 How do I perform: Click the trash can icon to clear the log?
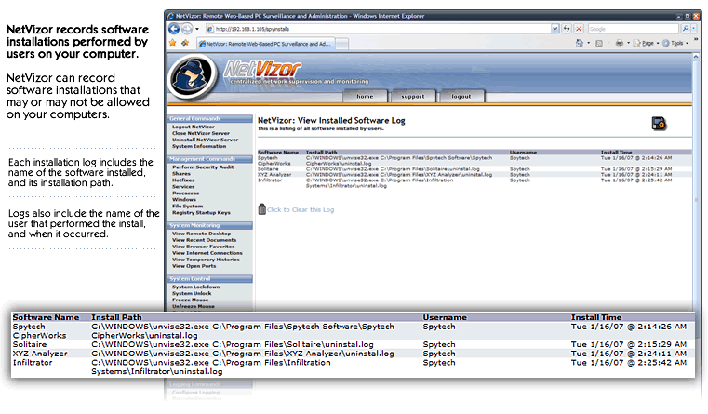point(262,209)
